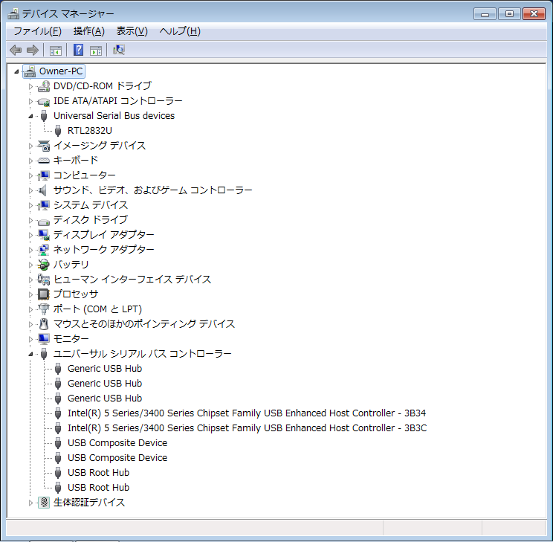Click the イメージング デバイス camera icon

(x=44, y=146)
